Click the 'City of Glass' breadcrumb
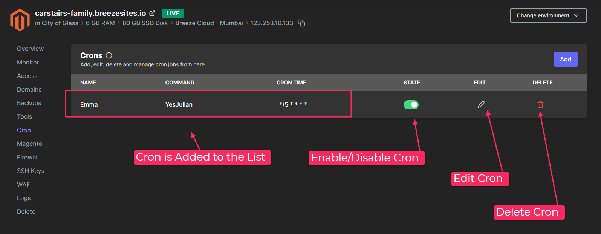The height and width of the screenshot is (234, 601). (x=60, y=23)
